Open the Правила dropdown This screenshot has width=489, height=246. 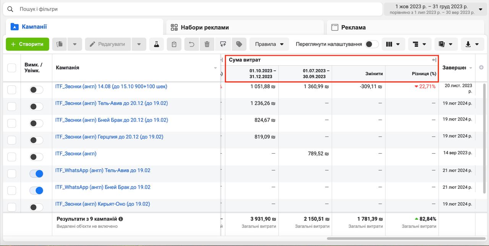[x=269, y=44]
